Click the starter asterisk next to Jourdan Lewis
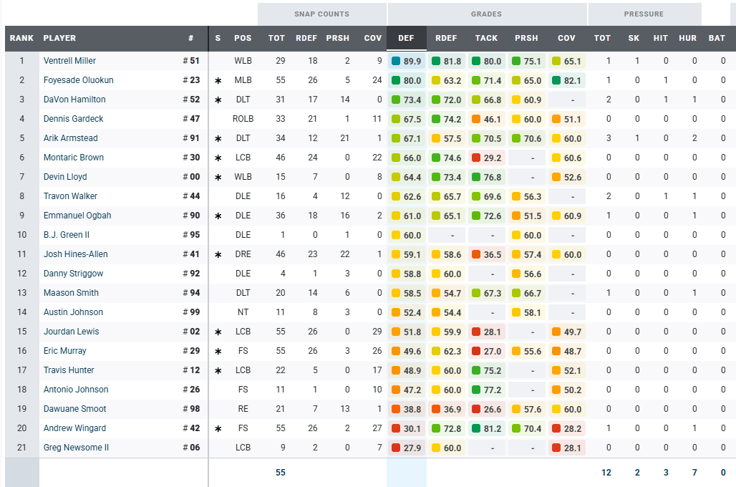 (x=218, y=332)
